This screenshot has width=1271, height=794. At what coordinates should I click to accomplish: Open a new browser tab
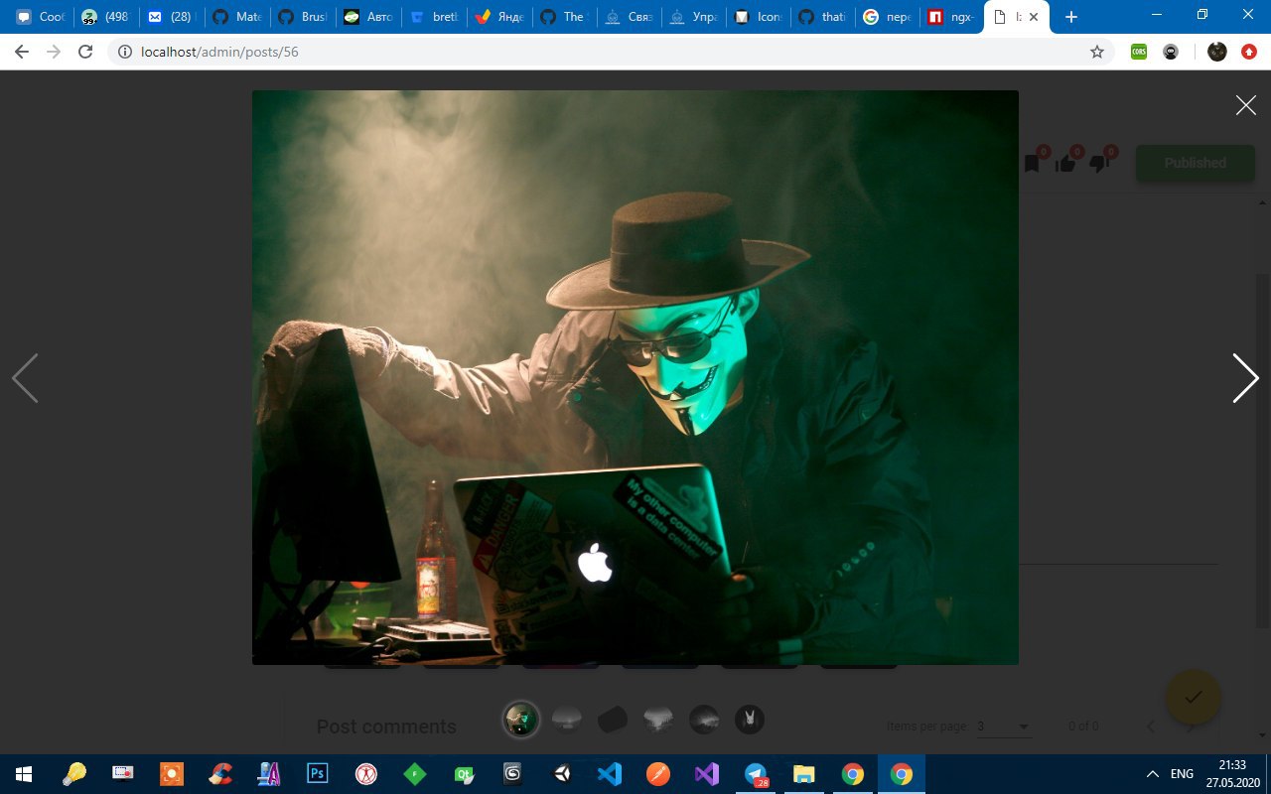[x=1070, y=17]
